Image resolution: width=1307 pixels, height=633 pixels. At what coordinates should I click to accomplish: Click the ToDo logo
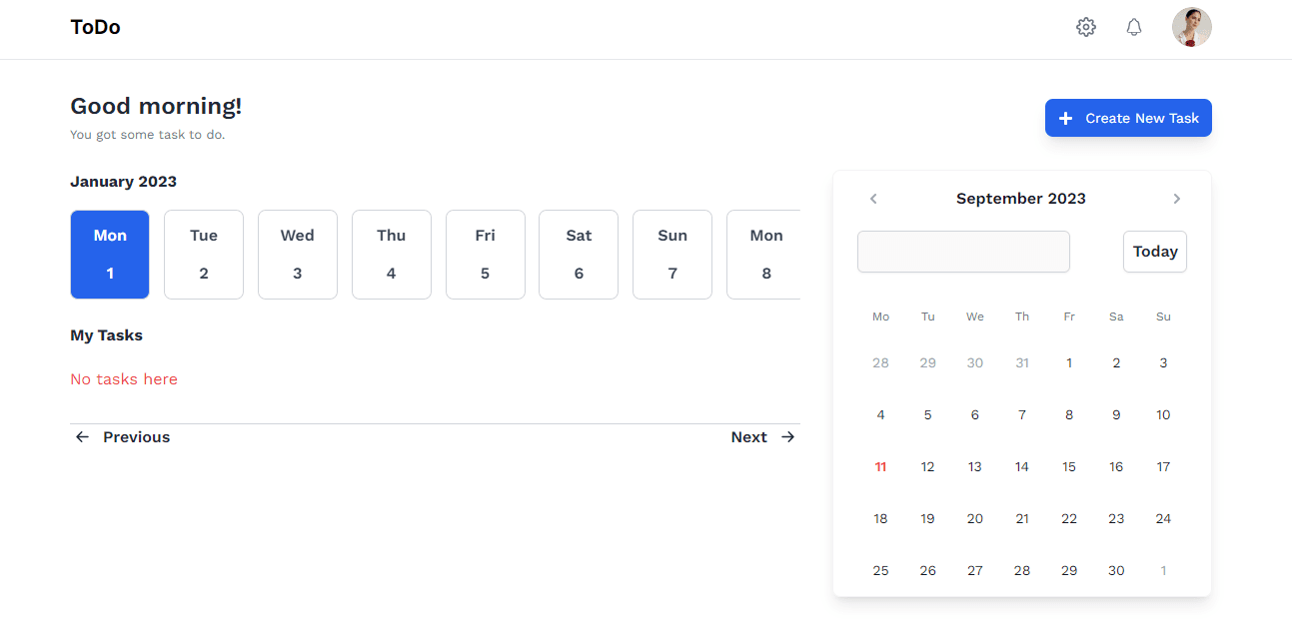(x=95, y=27)
